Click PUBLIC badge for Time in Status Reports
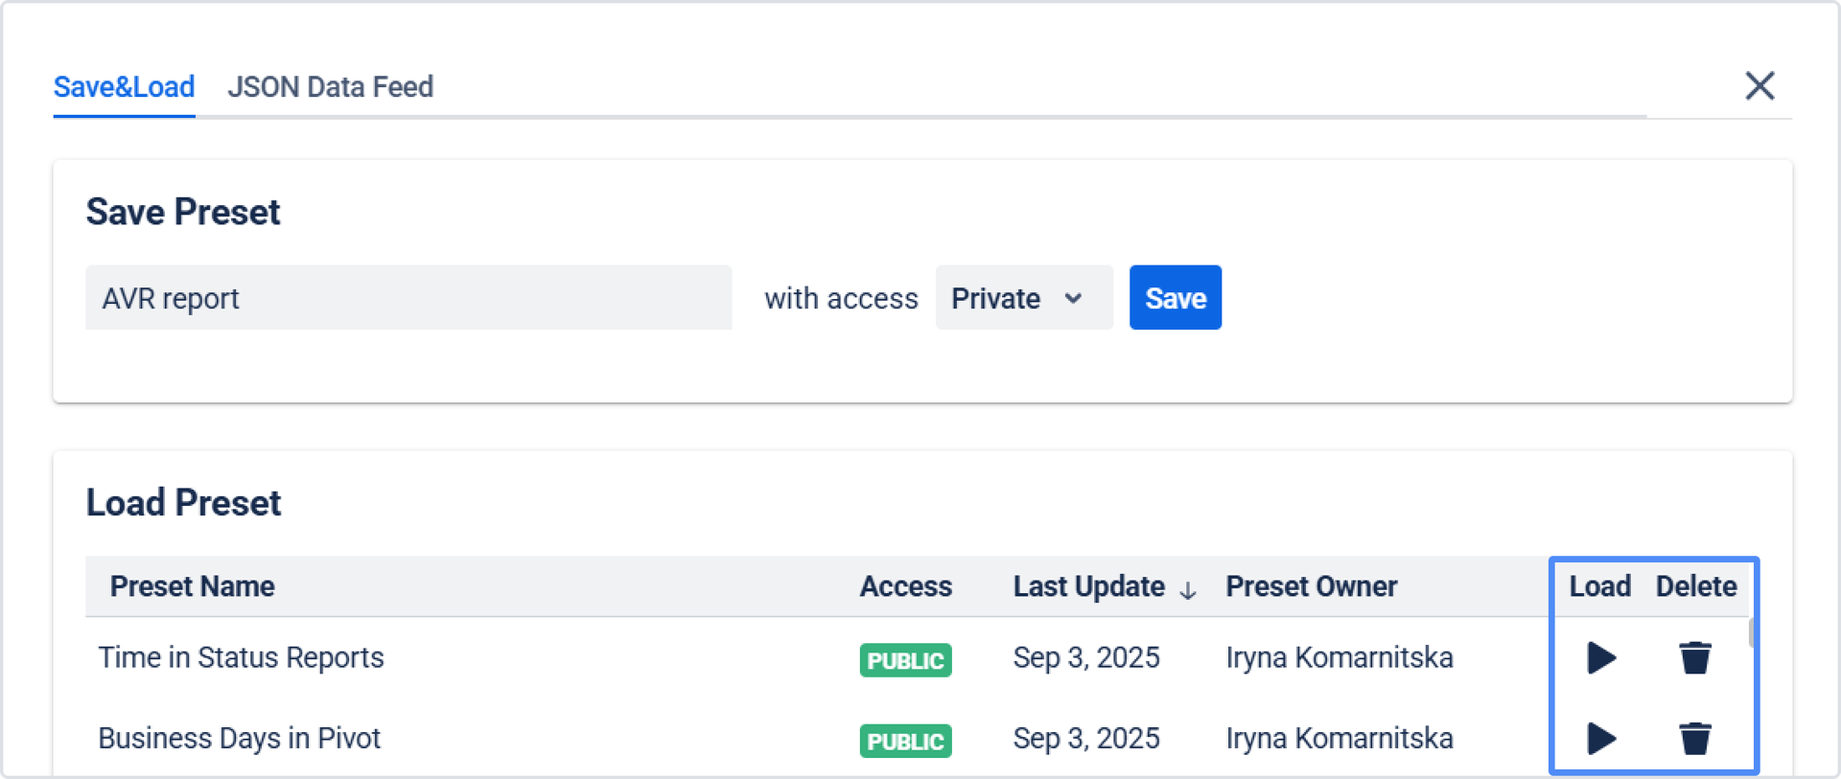 [905, 660]
